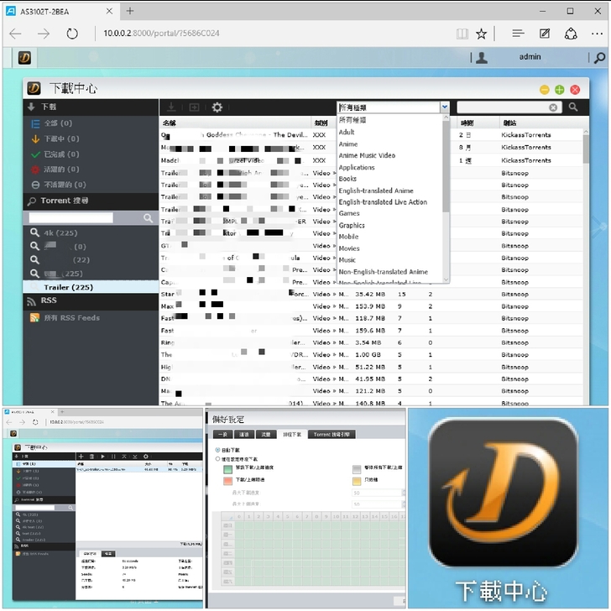Open settings gear in Download Center toolbar
Image resolution: width=611 pixels, height=611 pixels.
pos(217,107)
